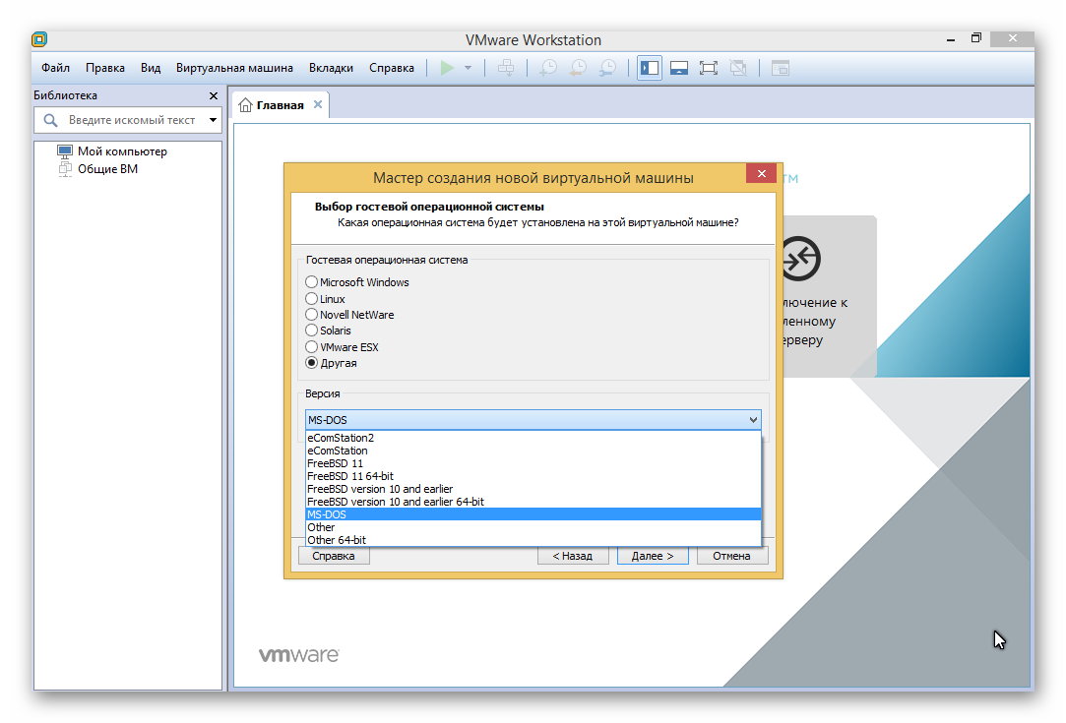1066x723 pixels.
Task: Pick FreeBSD 11 64-bit from the list
Action: coord(350,476)
